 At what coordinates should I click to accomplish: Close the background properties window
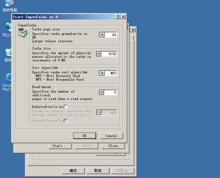(133, 30)
